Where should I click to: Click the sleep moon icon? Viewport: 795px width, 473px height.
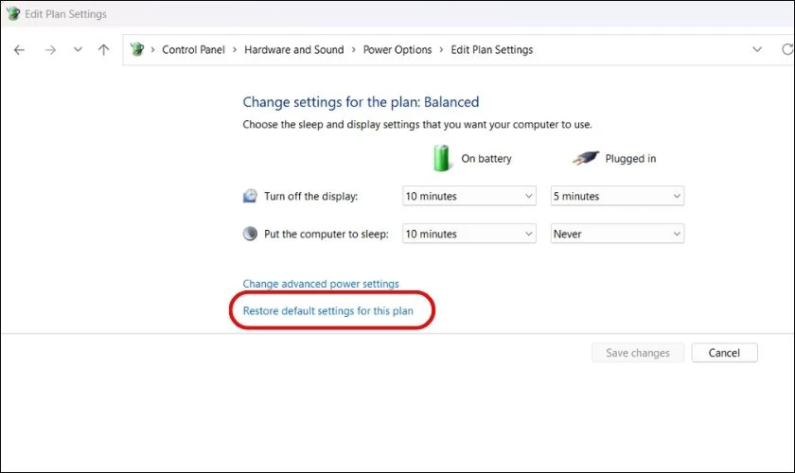[250, 234]
